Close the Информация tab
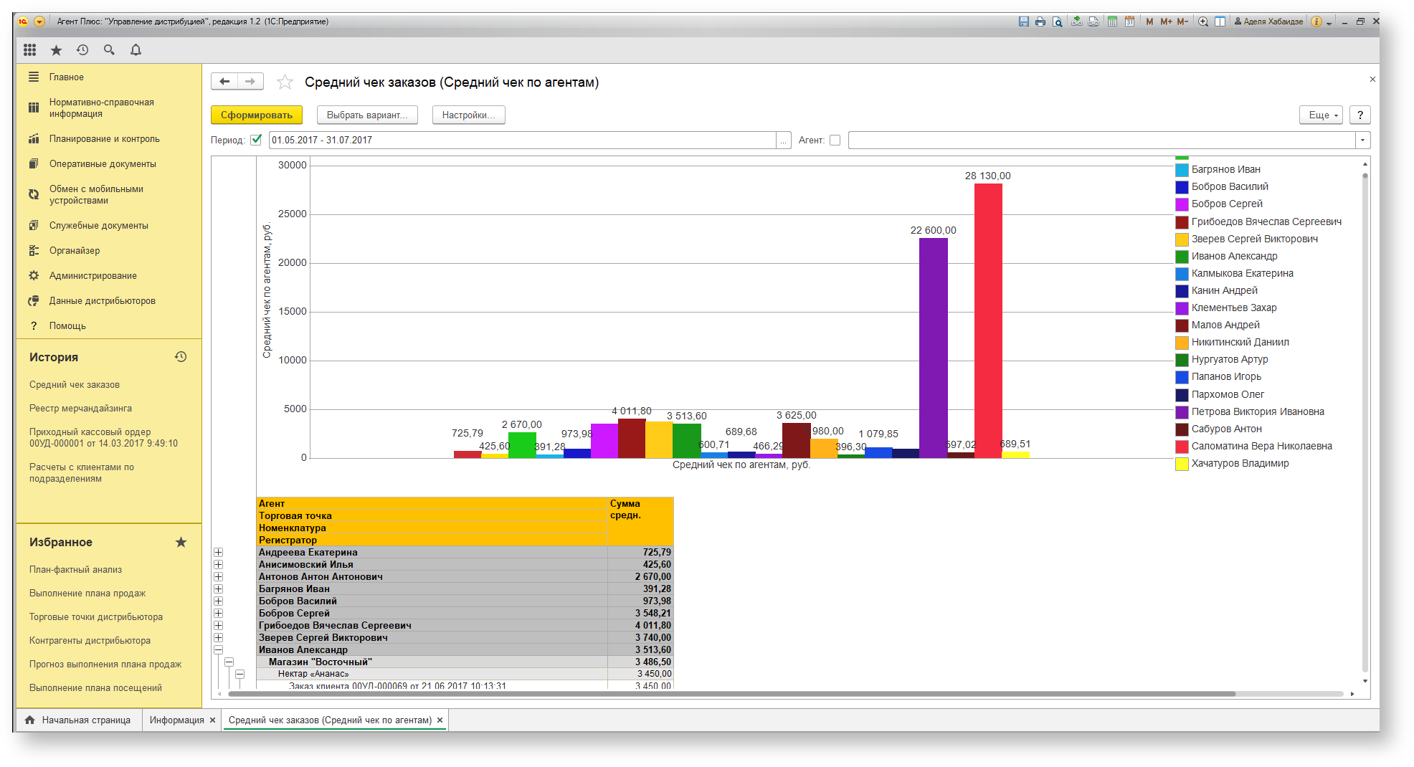Viewport: 1414px width, 767px height. click(212, 720)
